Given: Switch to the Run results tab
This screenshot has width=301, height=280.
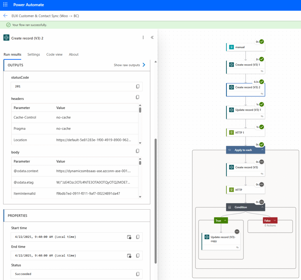Looking at the screenshot, I should [12, 54].
